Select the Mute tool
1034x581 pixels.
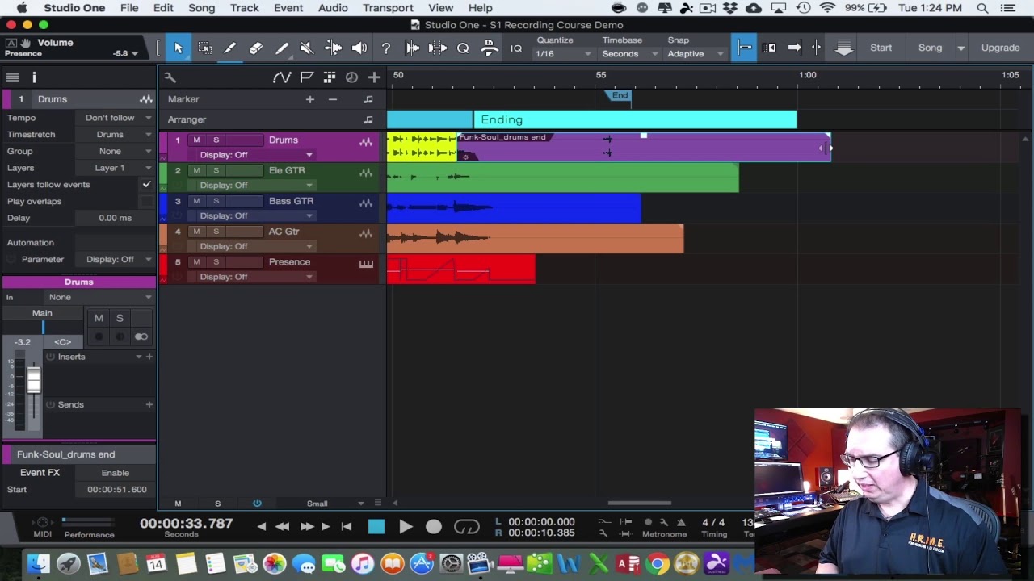(307, 48)
